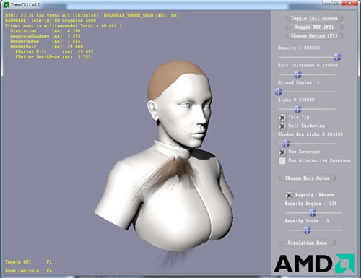Disable the Thin Tip checkbox
Image resolution: width=361 pixels, height=278 pixels.
point(282,118)
